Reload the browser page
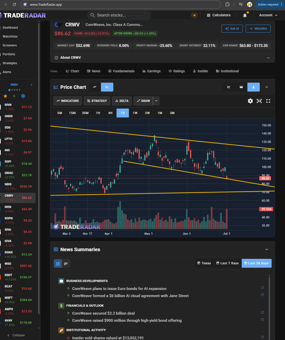Viewport: 285px width, 340px height. click(x=14, y=4)
